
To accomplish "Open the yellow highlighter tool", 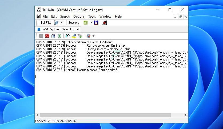I will point(74,36).
